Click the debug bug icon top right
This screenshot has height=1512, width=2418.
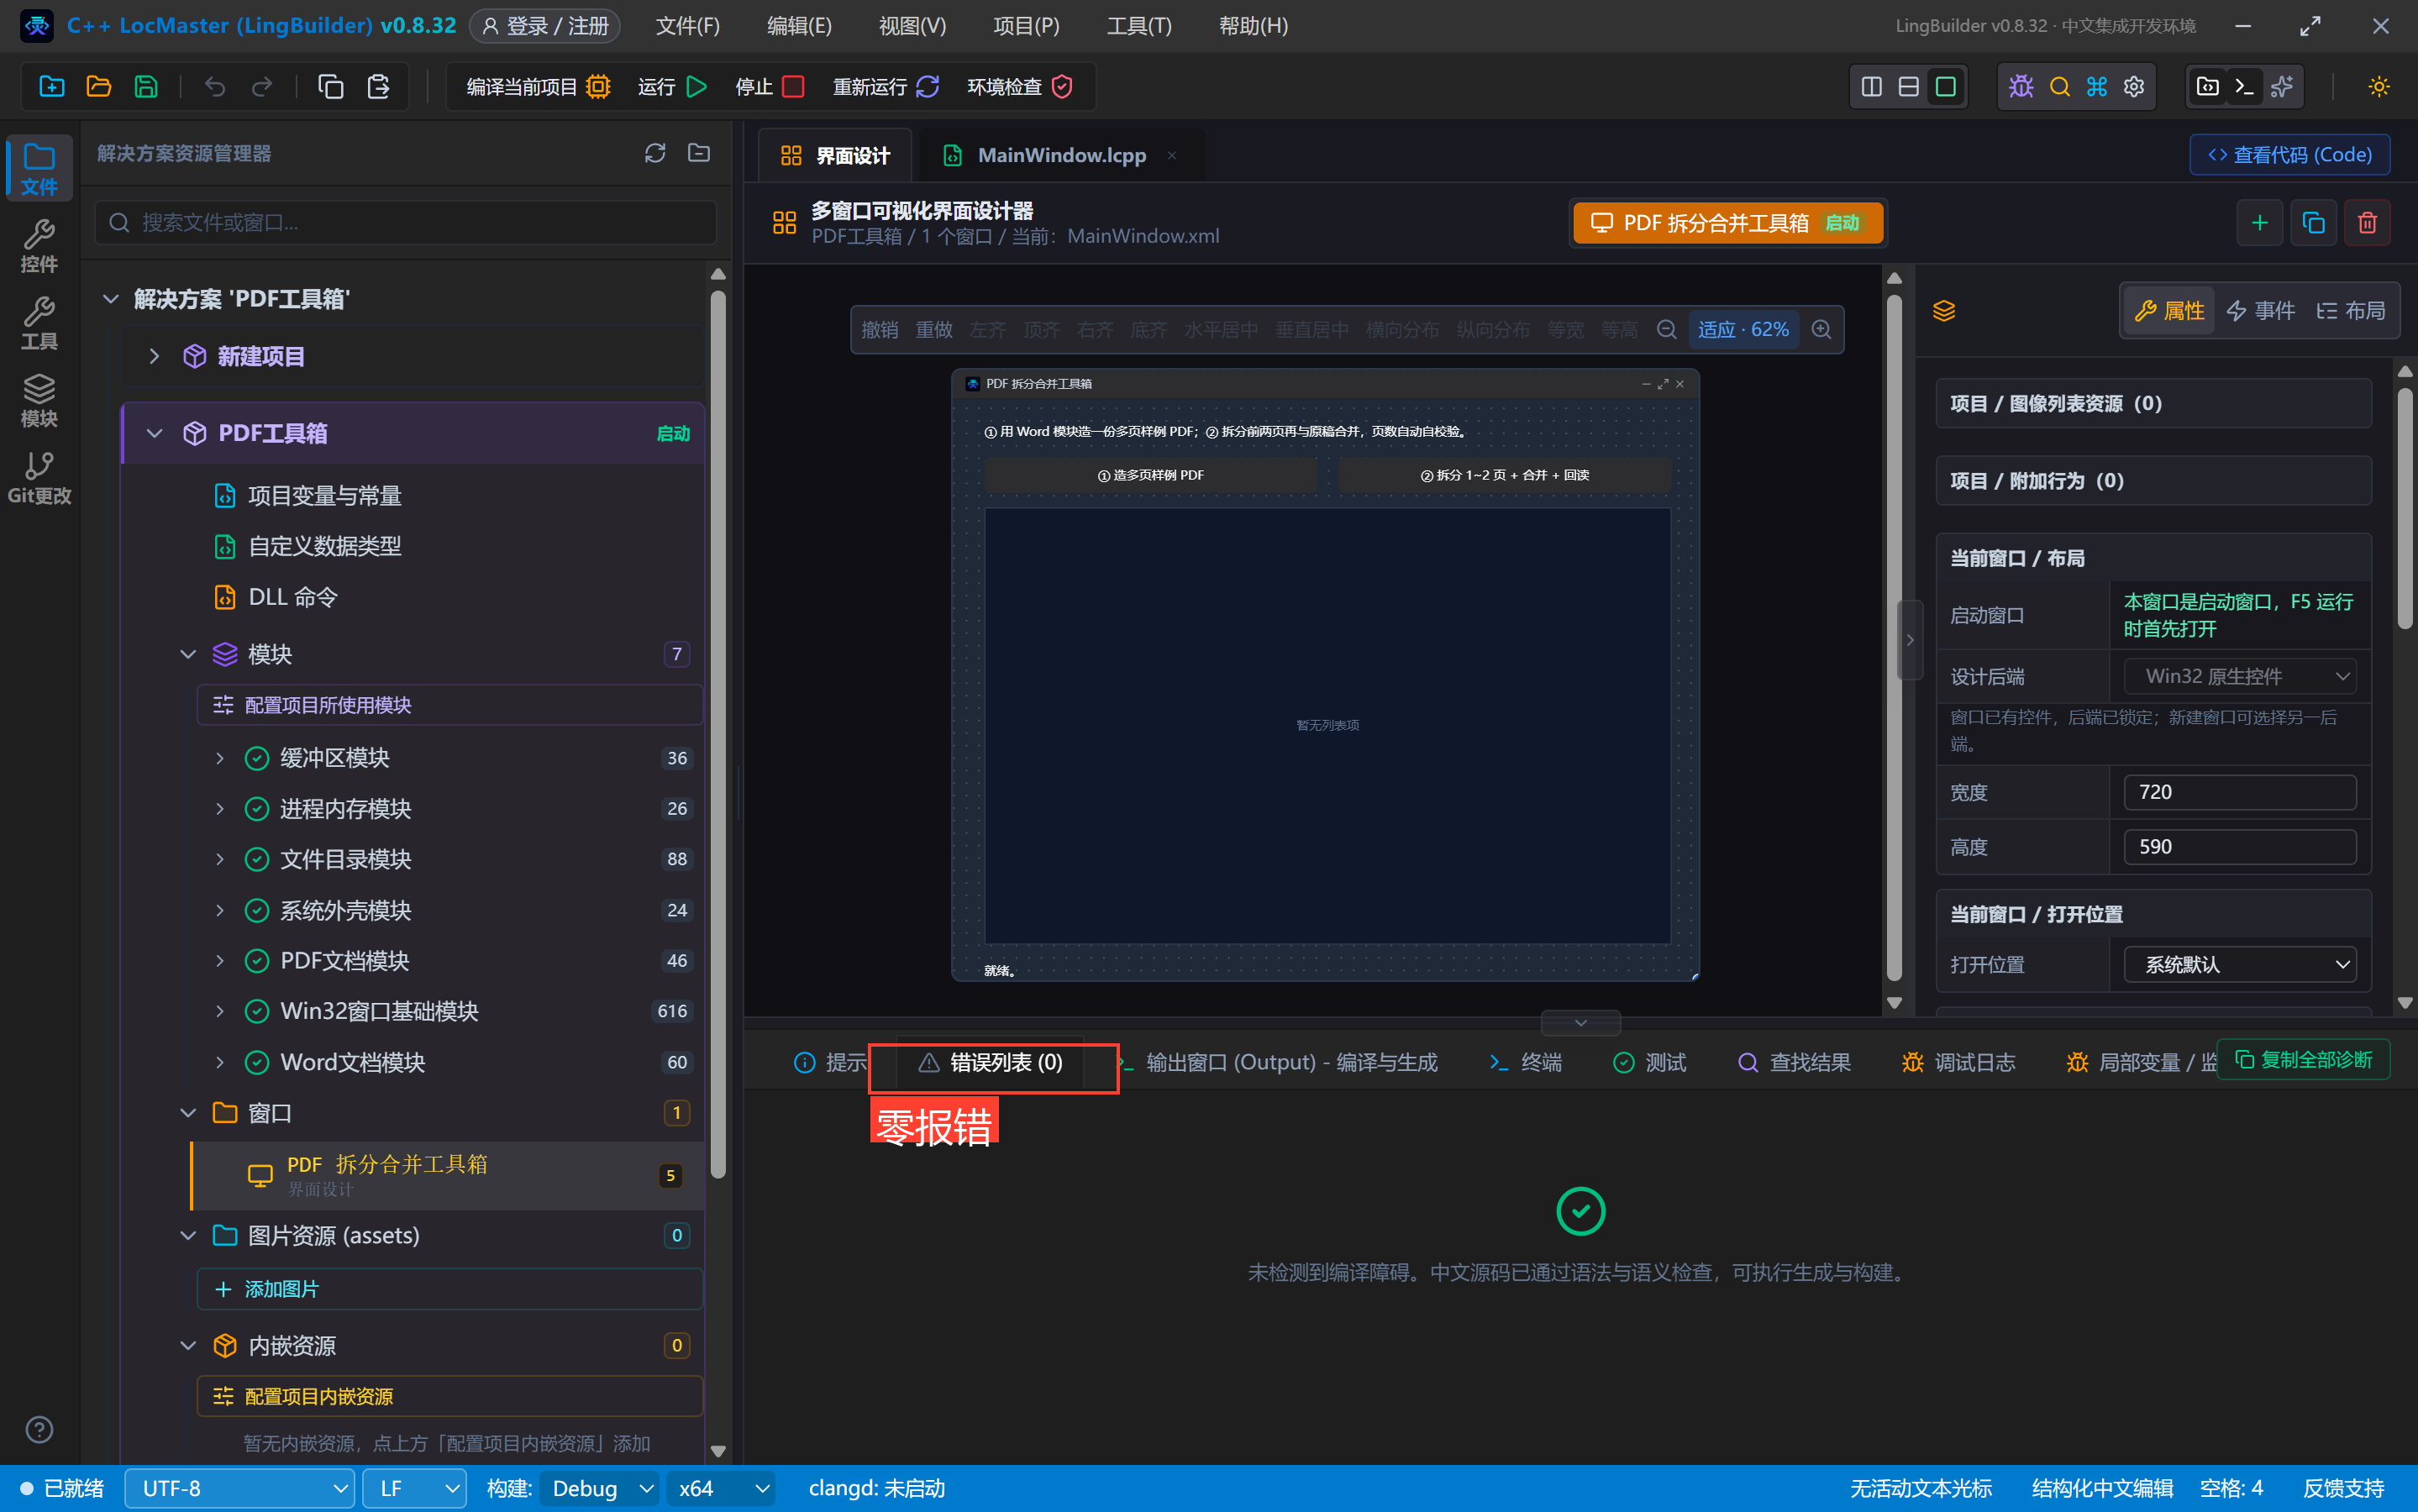[x=2021, y=87]
